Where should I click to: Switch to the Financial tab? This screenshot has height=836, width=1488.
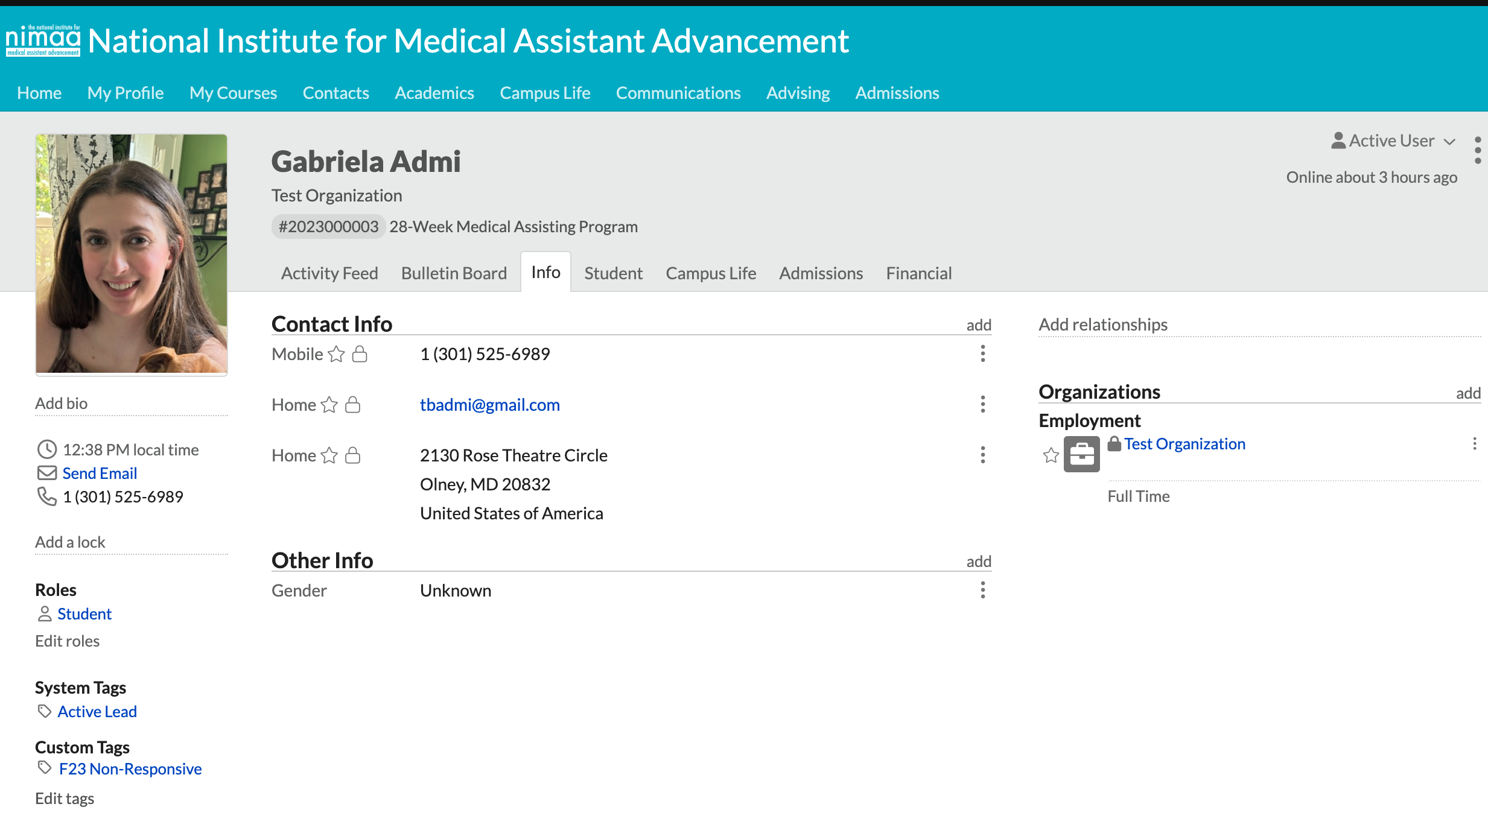(x=918, y=273)
